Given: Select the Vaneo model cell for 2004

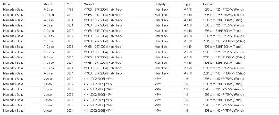Looking at the screenshot, I should click(x=48, y=111).
